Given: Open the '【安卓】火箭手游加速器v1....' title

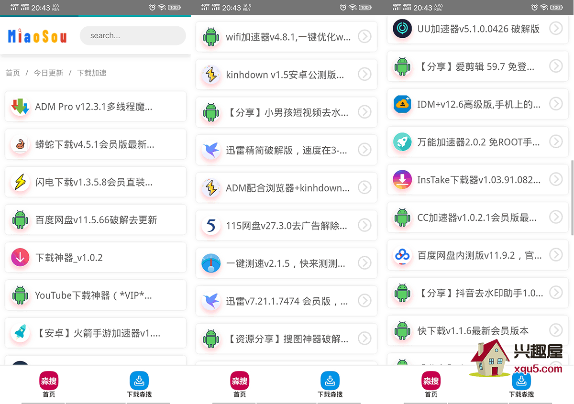Looking at the screenshot, I should point(98,333).
